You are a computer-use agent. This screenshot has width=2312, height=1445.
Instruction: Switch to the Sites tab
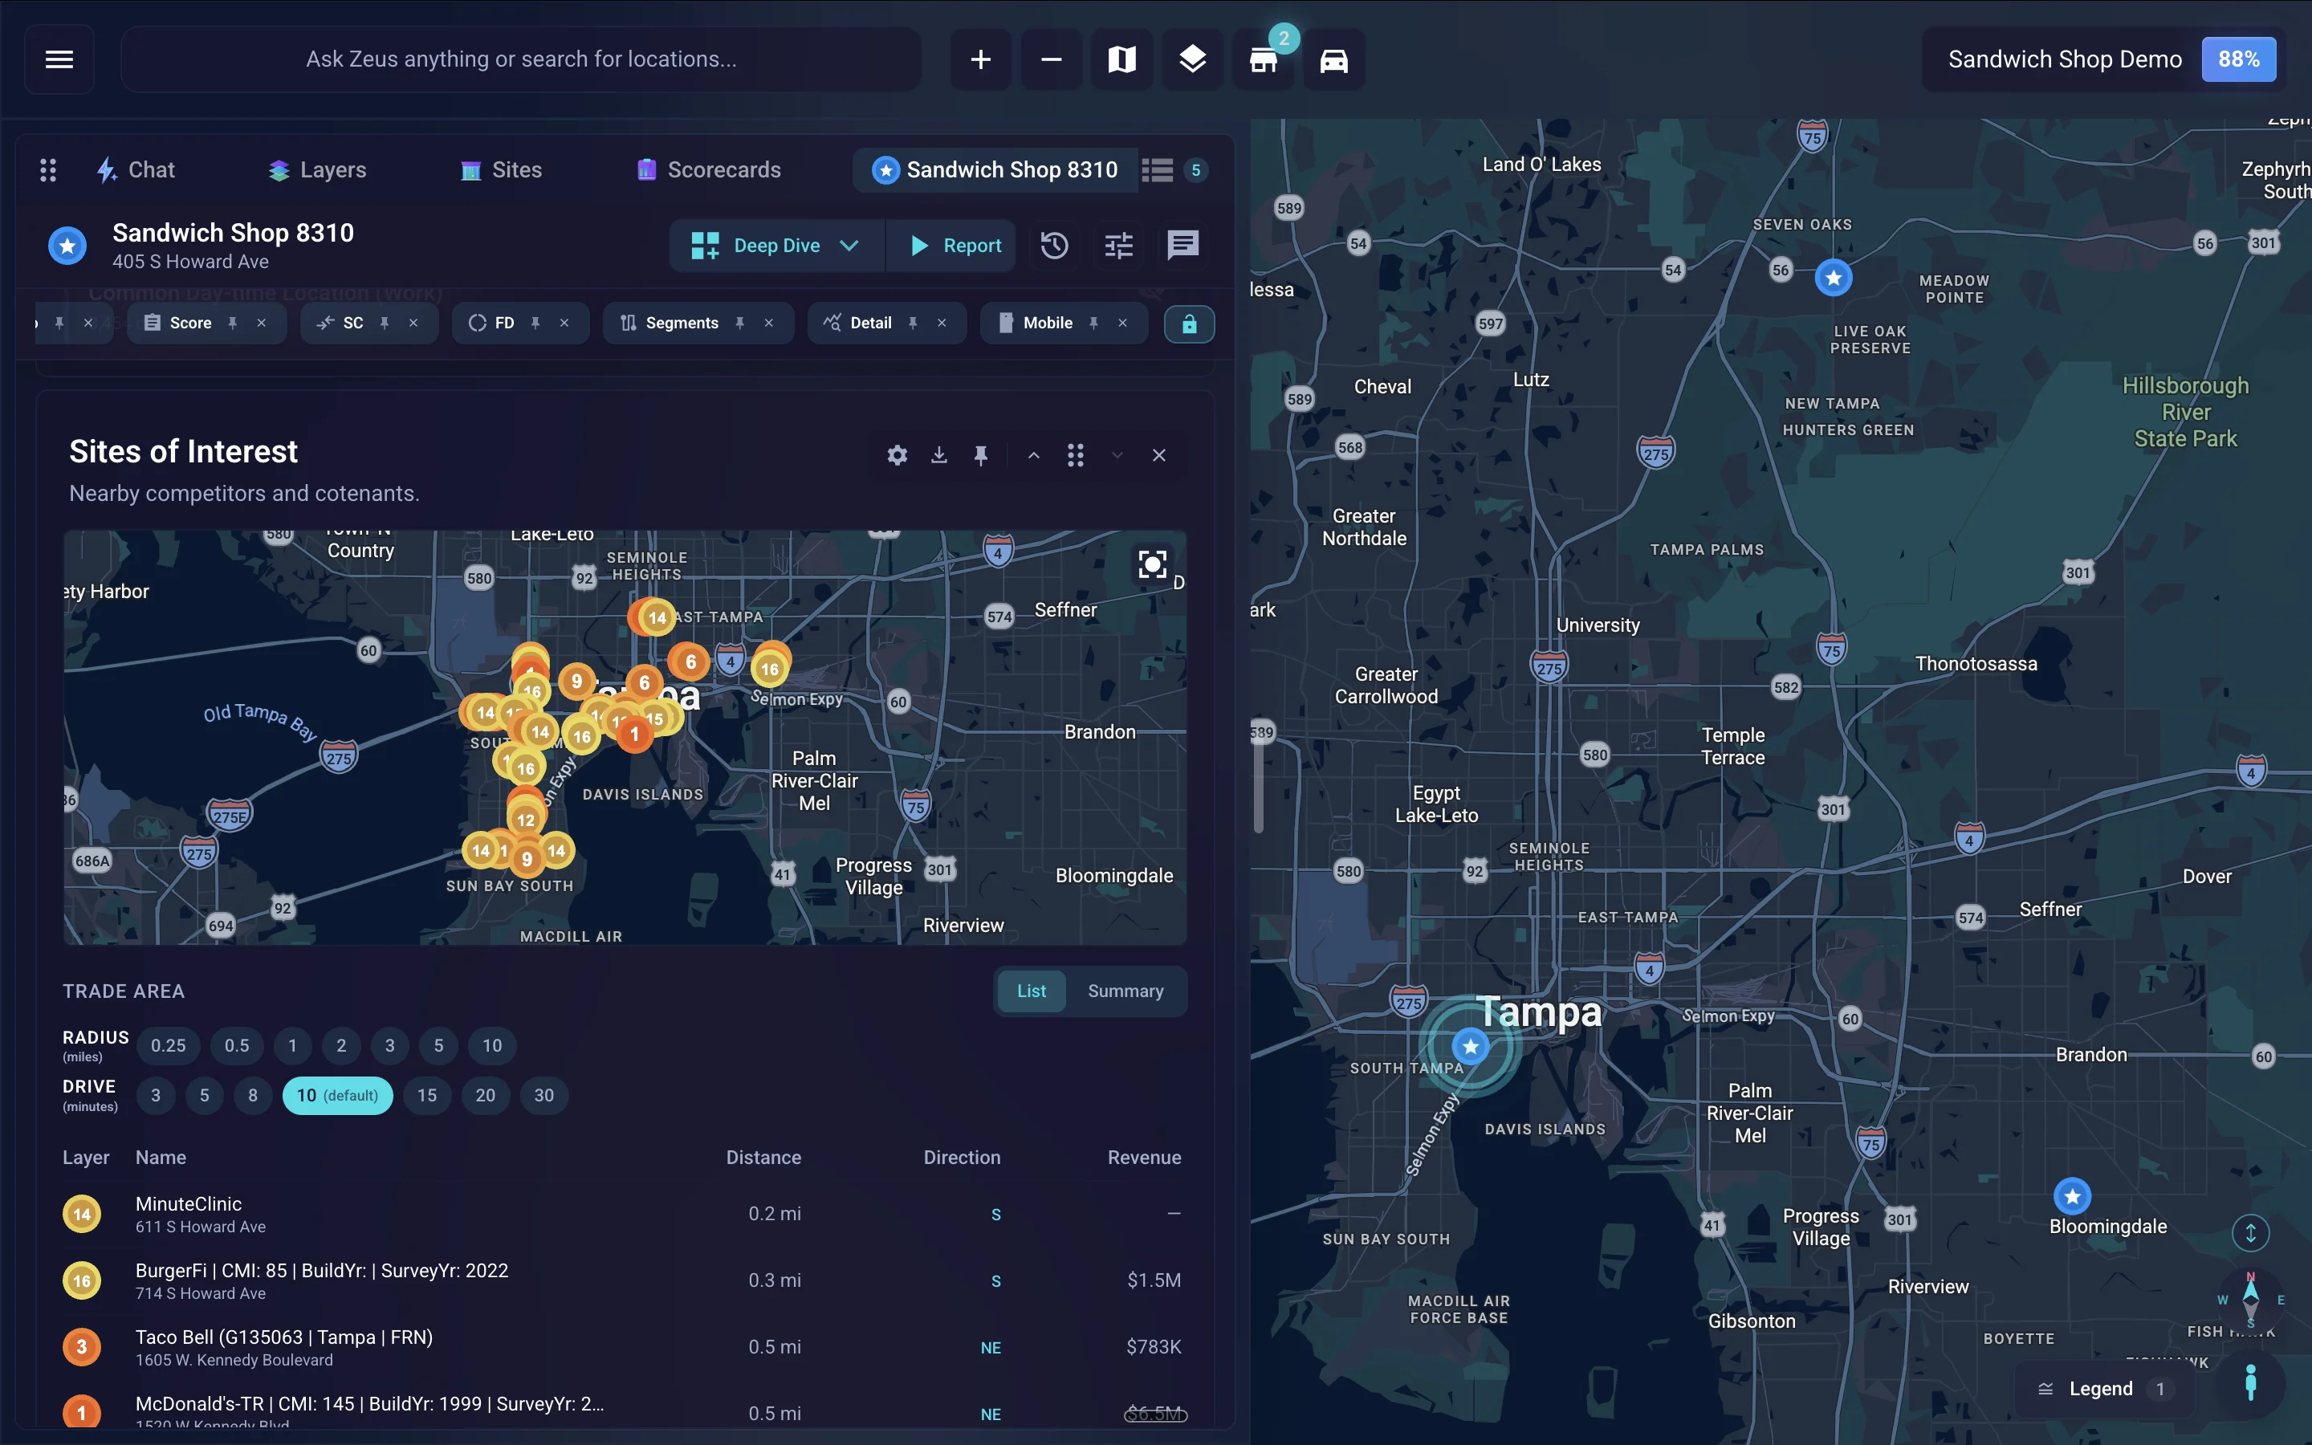pyautogui.click(x=501, y=170)
